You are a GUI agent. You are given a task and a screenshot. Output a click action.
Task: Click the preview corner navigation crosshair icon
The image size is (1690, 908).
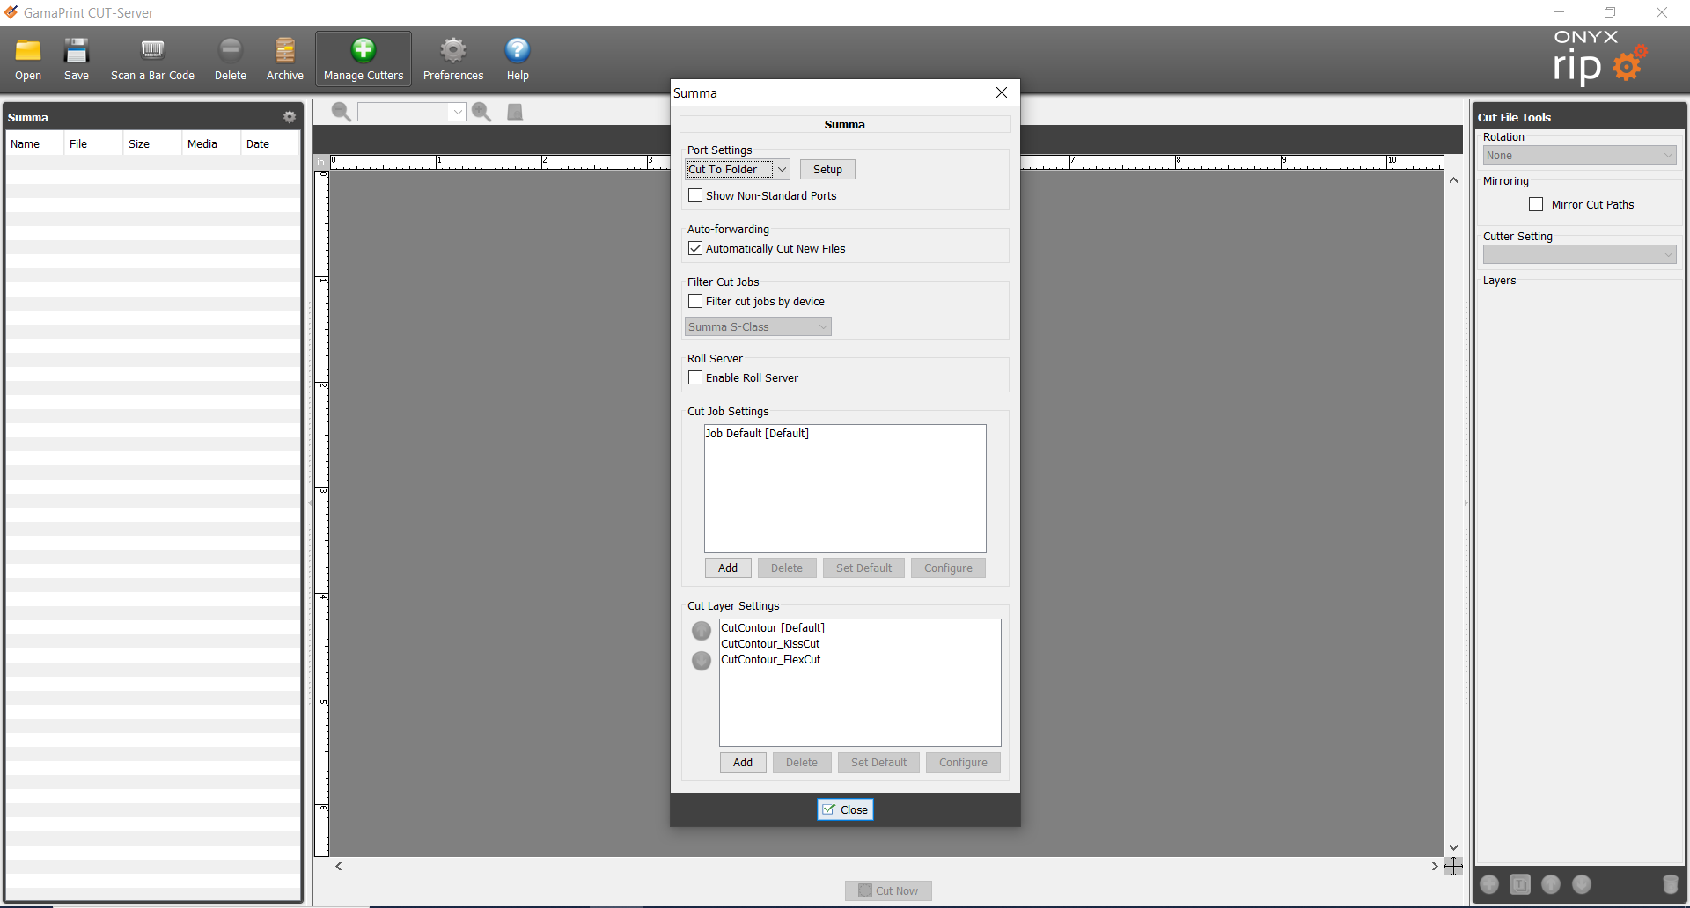(x=1453, y=867)
